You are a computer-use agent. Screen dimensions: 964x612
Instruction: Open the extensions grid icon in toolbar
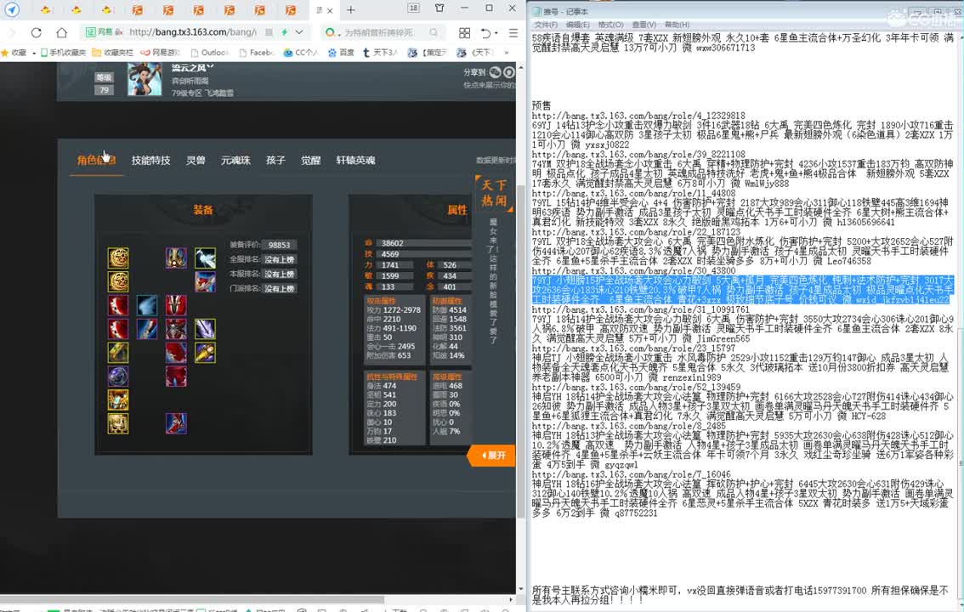464,32
